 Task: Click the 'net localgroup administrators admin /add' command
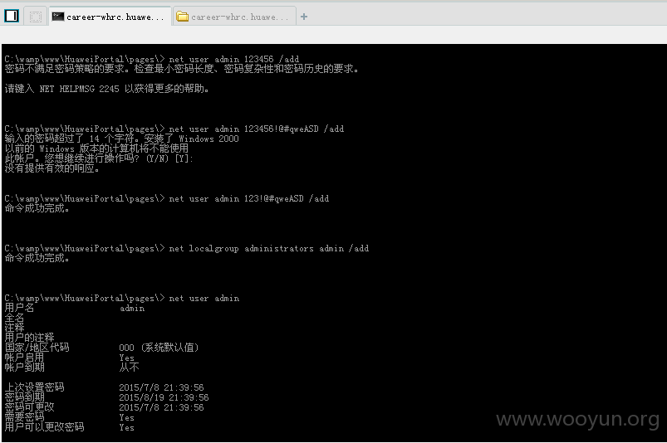[x=269, y=249]
